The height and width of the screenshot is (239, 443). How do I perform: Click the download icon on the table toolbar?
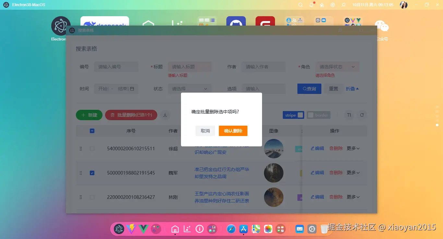[165, 115]
